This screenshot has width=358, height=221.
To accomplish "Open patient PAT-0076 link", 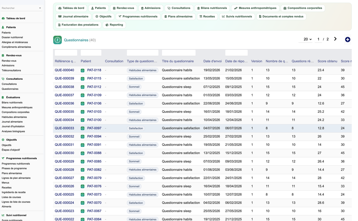I will pyautogui.click(x=94, y=186).
